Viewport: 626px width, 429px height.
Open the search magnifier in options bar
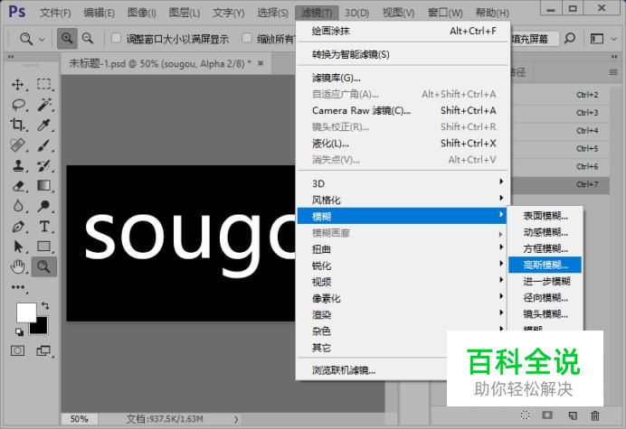click(x=570, y=38)
